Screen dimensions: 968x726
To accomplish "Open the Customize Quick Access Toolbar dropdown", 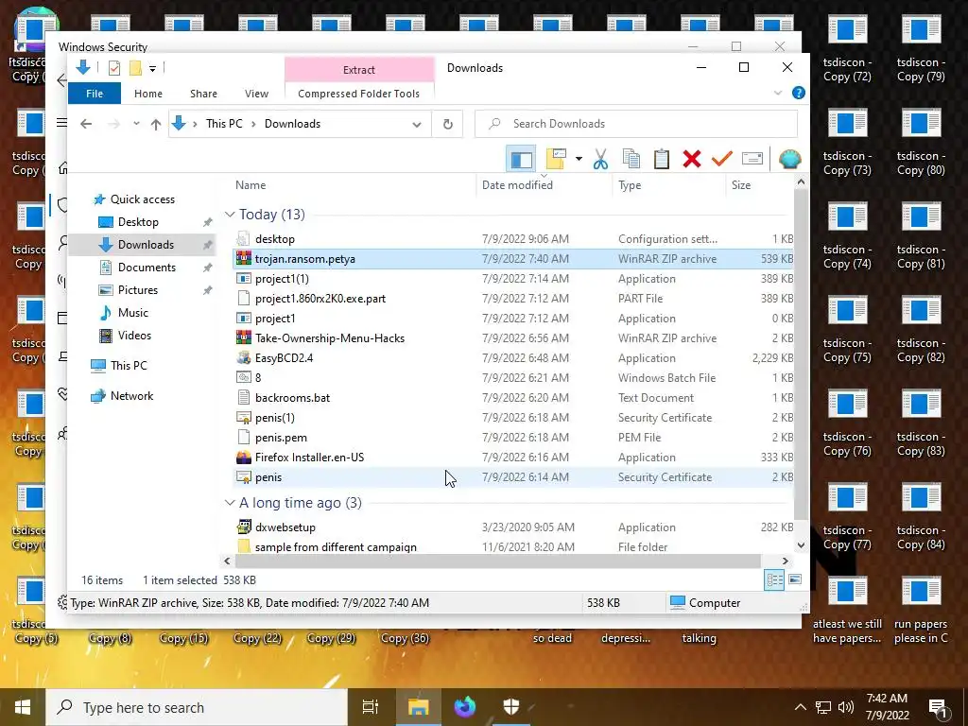I will tap(152, 68).
